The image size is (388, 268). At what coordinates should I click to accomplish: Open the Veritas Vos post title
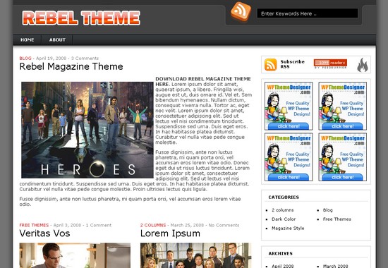[44, 233]
